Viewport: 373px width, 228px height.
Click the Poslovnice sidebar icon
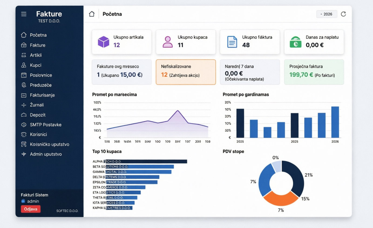click(24, 75)
